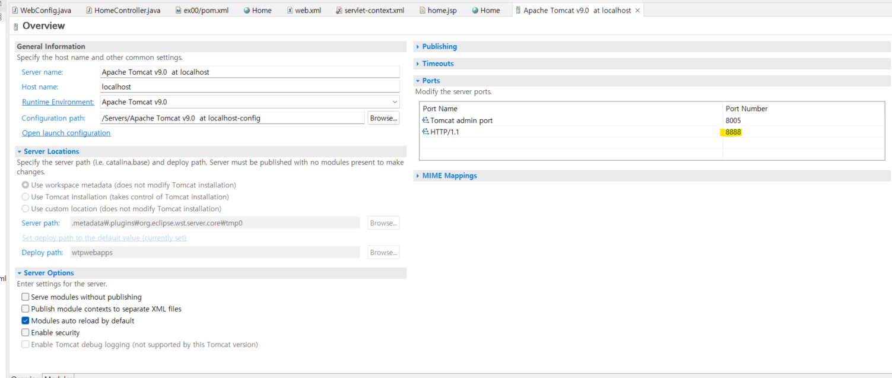Click the Open launch configuration link
The image size is (892, 378).
click(x=66, y=133)
